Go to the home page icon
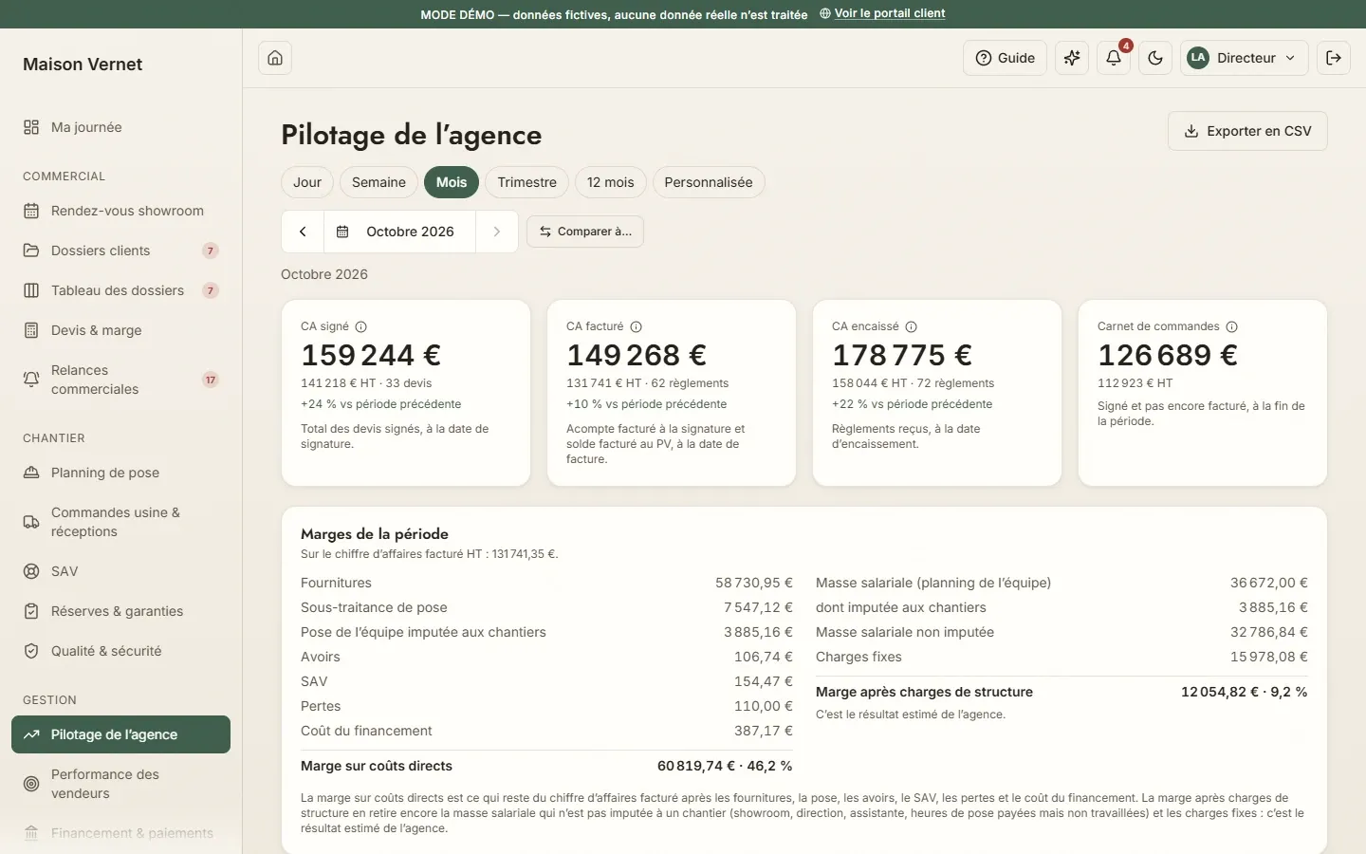This screenshot has height=854, width=1366. point(275,58)
